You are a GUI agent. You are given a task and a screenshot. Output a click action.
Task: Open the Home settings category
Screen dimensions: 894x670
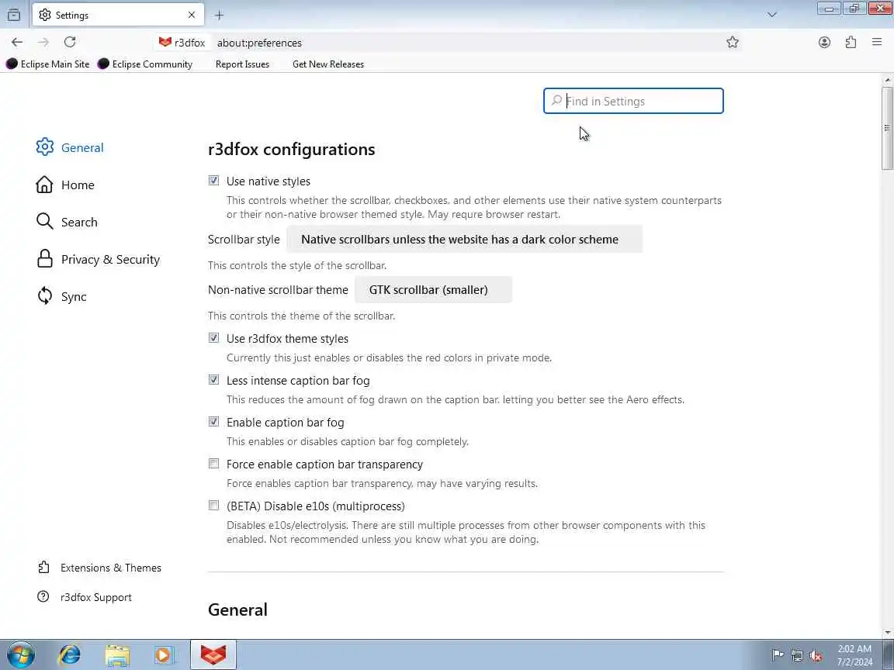(x=65, y=185)
